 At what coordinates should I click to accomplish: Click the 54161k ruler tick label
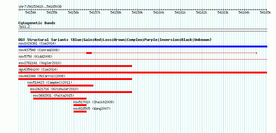point(180,12)
